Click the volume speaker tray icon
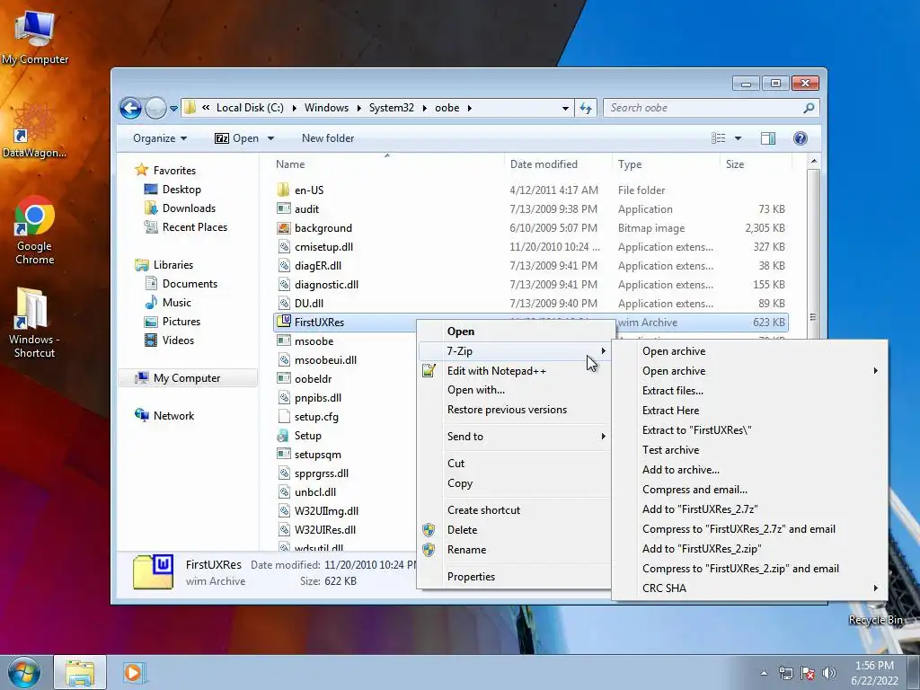The width and height of the screenshot is (920, 690). [828, 673]
